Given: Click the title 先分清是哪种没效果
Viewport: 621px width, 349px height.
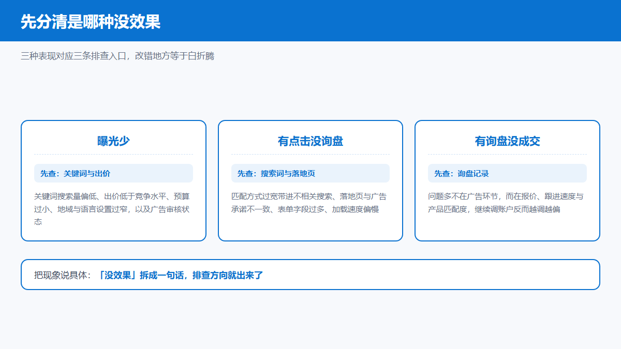Looking at the screenshot, I should pyautogui.click(x=91, y=22).
